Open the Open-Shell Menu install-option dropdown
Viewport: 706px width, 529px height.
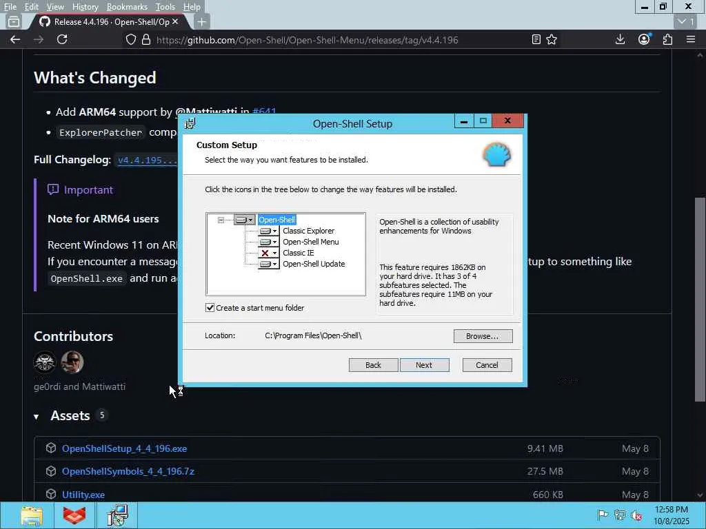(x=268, y=242)
